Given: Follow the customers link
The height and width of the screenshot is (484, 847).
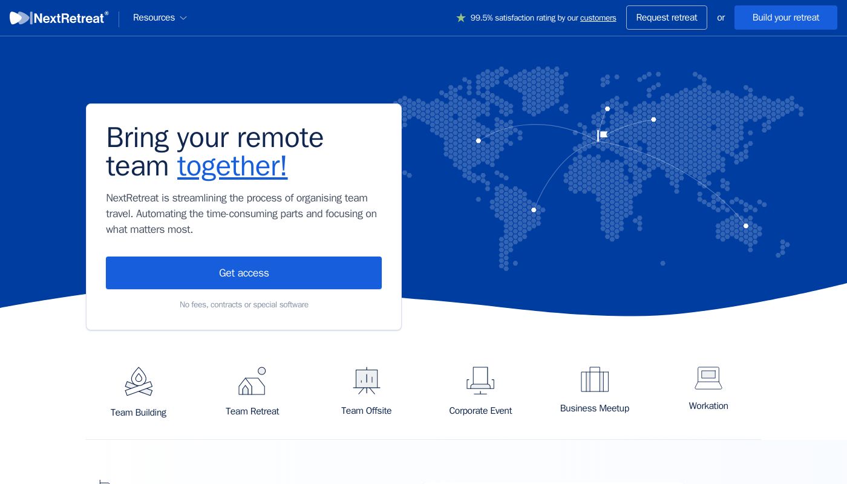Looking at the screenshot, I should pyautogui.click(x=598, y=18).
